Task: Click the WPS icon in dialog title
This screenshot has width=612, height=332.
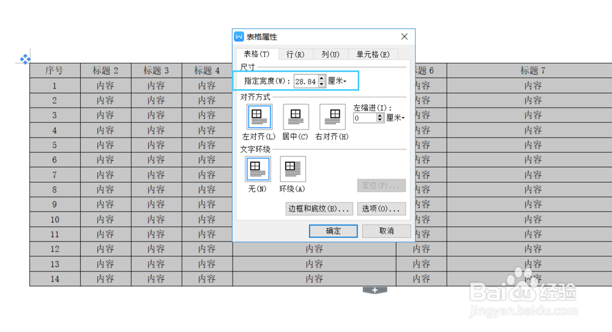Action: point(239,37)
